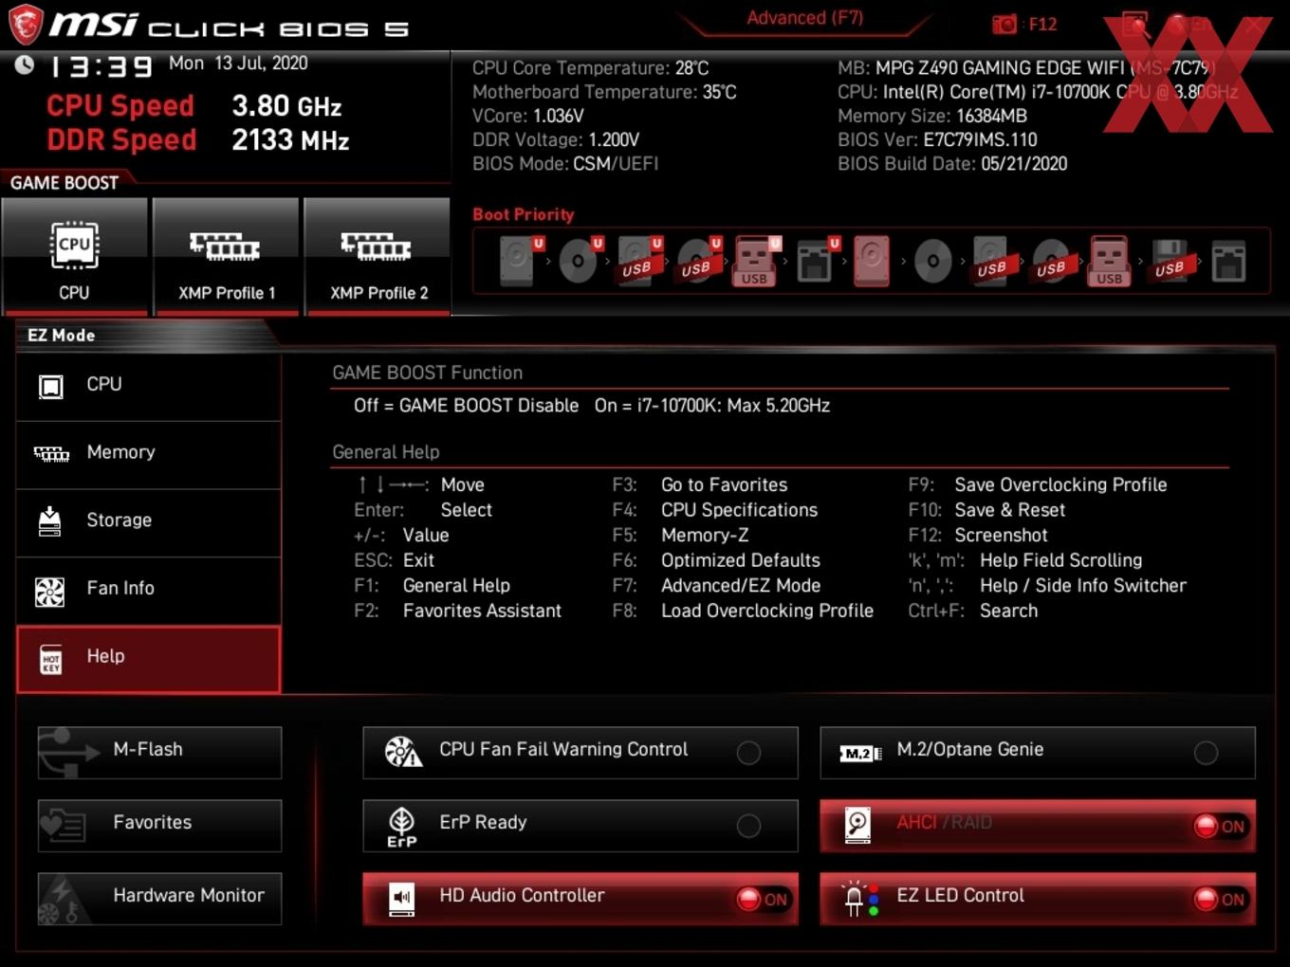The image size is (1290, 967).
Task: Click the 13:39 clock display
Action: click(x=101, y=67)
